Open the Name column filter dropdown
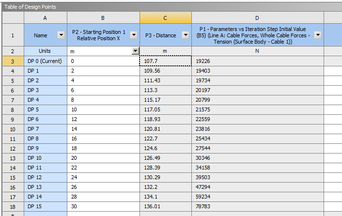 (61, 35)
